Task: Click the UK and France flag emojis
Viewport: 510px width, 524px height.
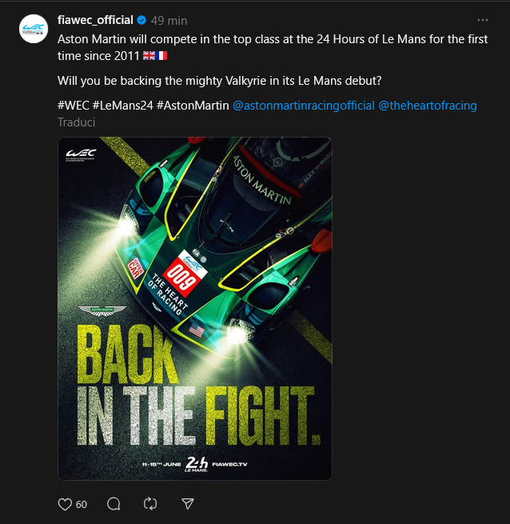Action: (x=154, y=56)
